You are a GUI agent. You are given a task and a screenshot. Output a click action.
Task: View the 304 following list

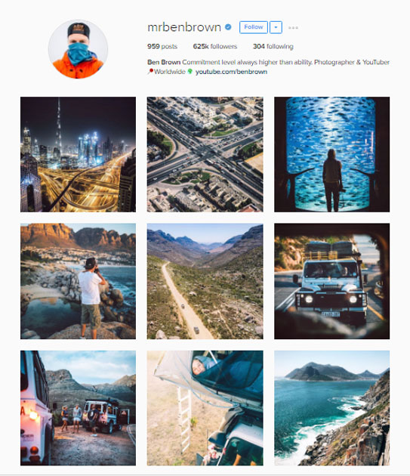tap(273, 46)
